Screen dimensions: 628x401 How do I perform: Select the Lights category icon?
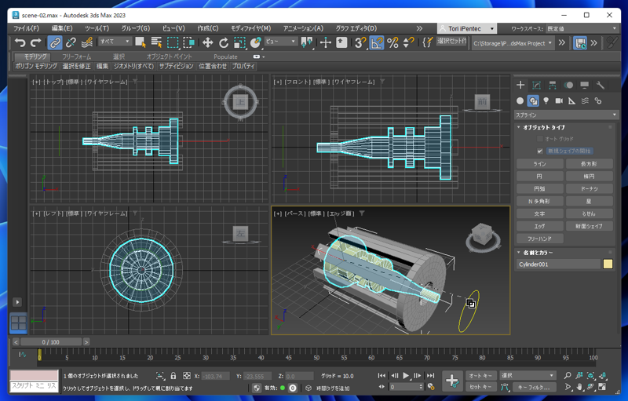pos(546,101)
